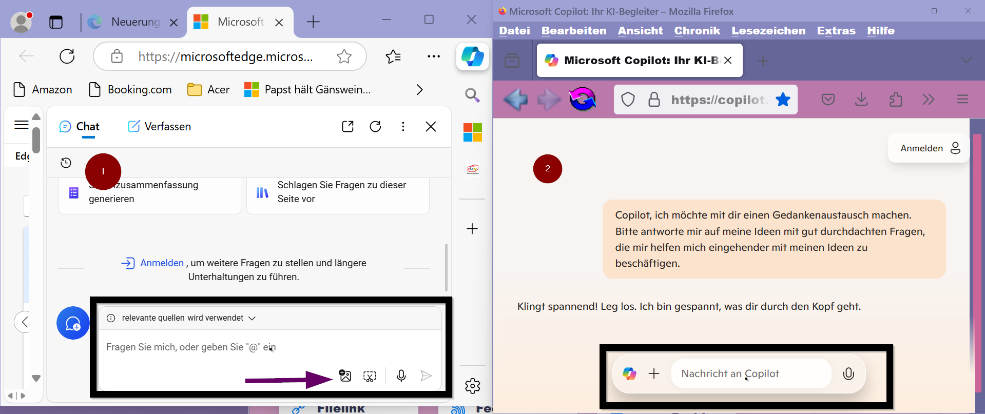Screen dimensions: 985x414
Task: Open Firefox application hamburger menu
Action: [x=962, y=99]
